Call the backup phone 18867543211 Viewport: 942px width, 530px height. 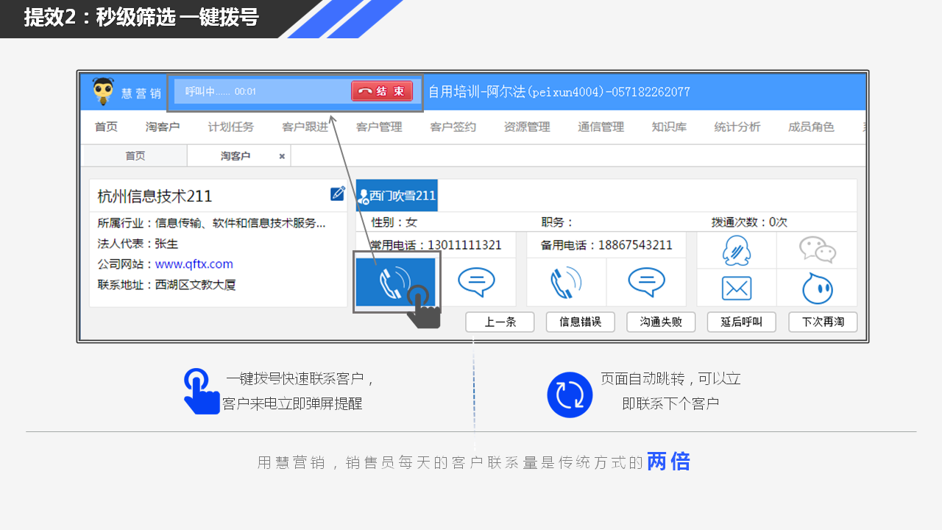pyautogui.click(x=566, y=282)
